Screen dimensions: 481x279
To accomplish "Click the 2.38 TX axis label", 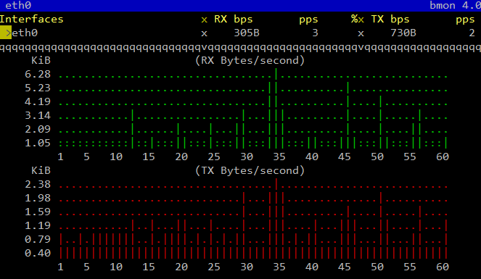I will click(38, 184).
